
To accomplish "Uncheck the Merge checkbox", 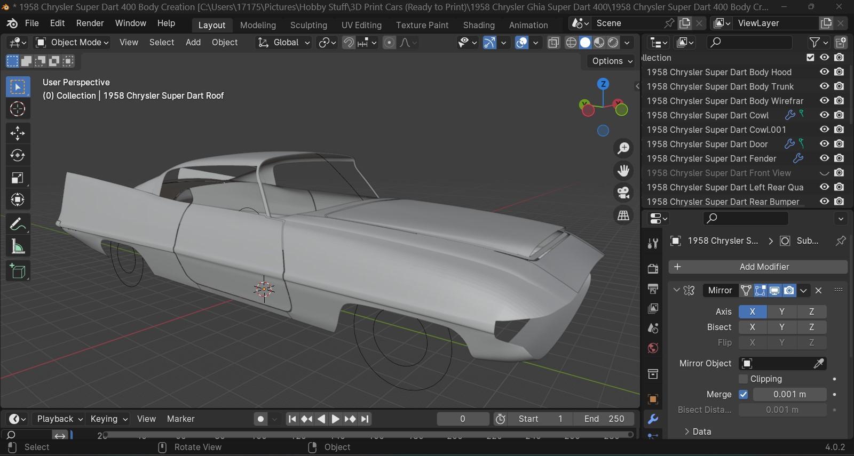I will coord(743,394).
